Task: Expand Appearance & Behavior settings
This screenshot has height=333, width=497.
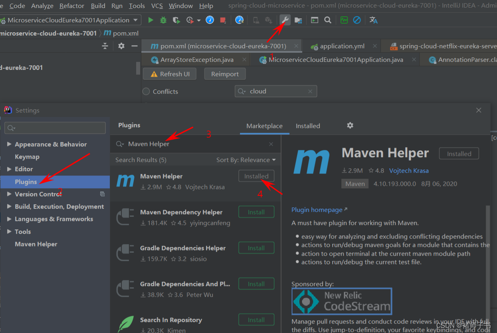Action: pyautogui.click(x=9, y=144)
